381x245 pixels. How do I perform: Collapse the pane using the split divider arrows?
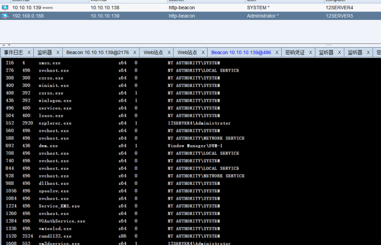(x=190, y=45)
